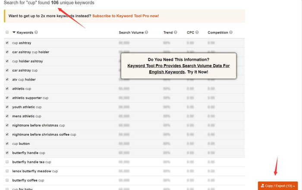Open the Copy / Export dropdown menu
Viewport: 302px width, 190px height.
point(278,186)
